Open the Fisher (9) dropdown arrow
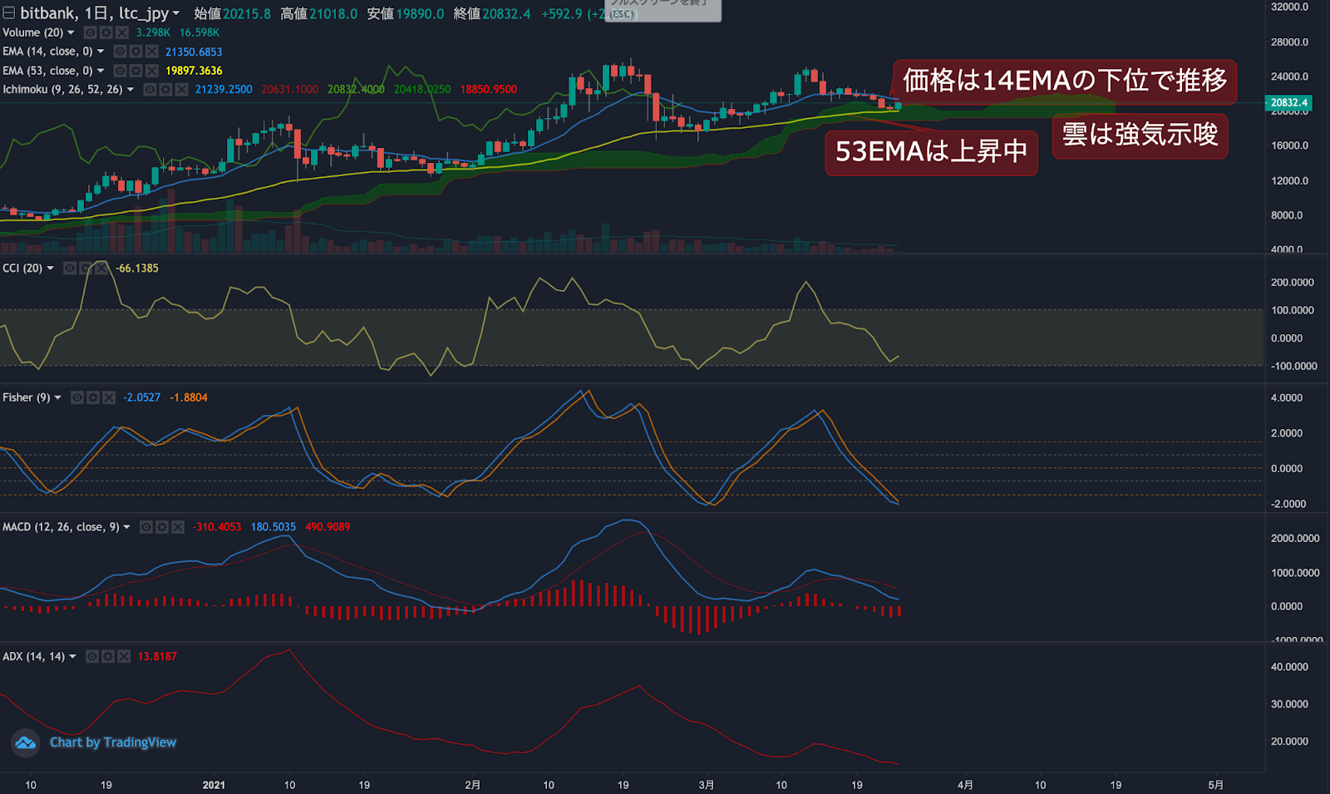Viewport: 1330px width, 794px height. click(x=57, y=397)
